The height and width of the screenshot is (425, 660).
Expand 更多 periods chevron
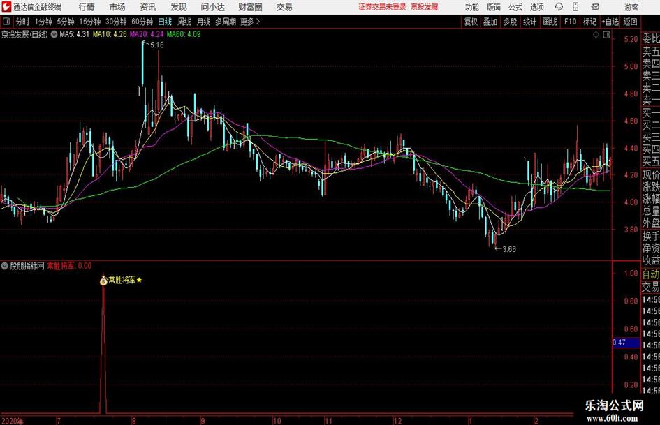point(250,22)
